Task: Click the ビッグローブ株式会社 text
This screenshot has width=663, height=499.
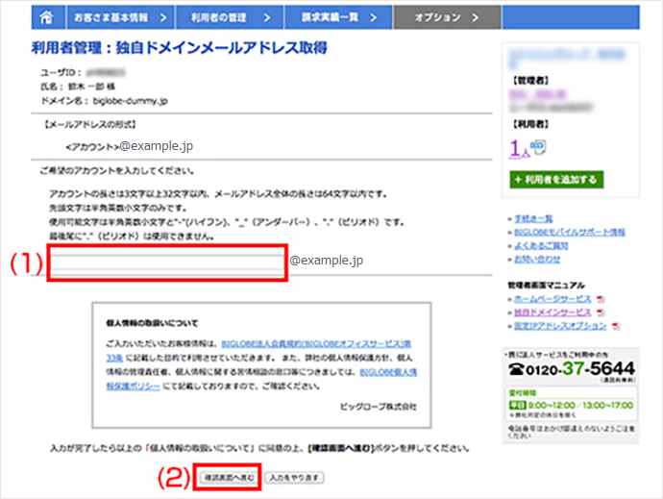Action: point(378,407)
